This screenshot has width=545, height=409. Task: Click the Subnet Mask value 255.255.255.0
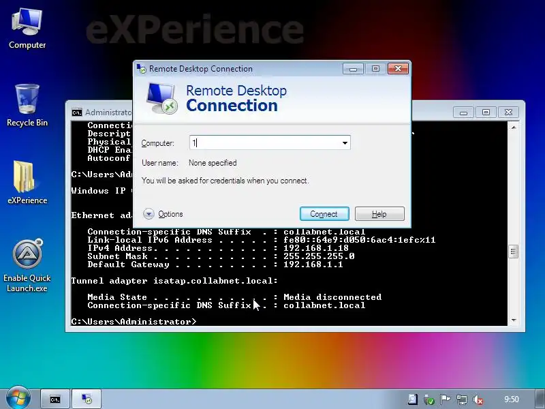click(x=319, y=256)
